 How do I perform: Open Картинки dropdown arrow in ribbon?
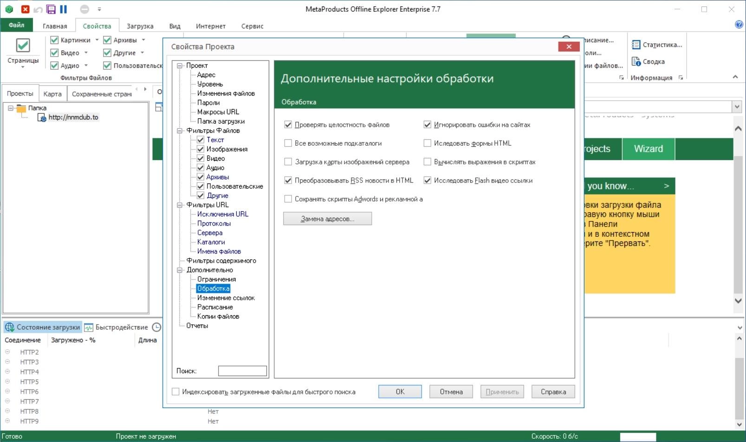pyautogui.click(x=97, y=40)
